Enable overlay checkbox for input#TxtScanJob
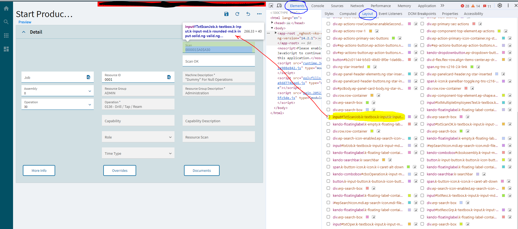This screenshot has height=229, width=518. tap(328, 117)
